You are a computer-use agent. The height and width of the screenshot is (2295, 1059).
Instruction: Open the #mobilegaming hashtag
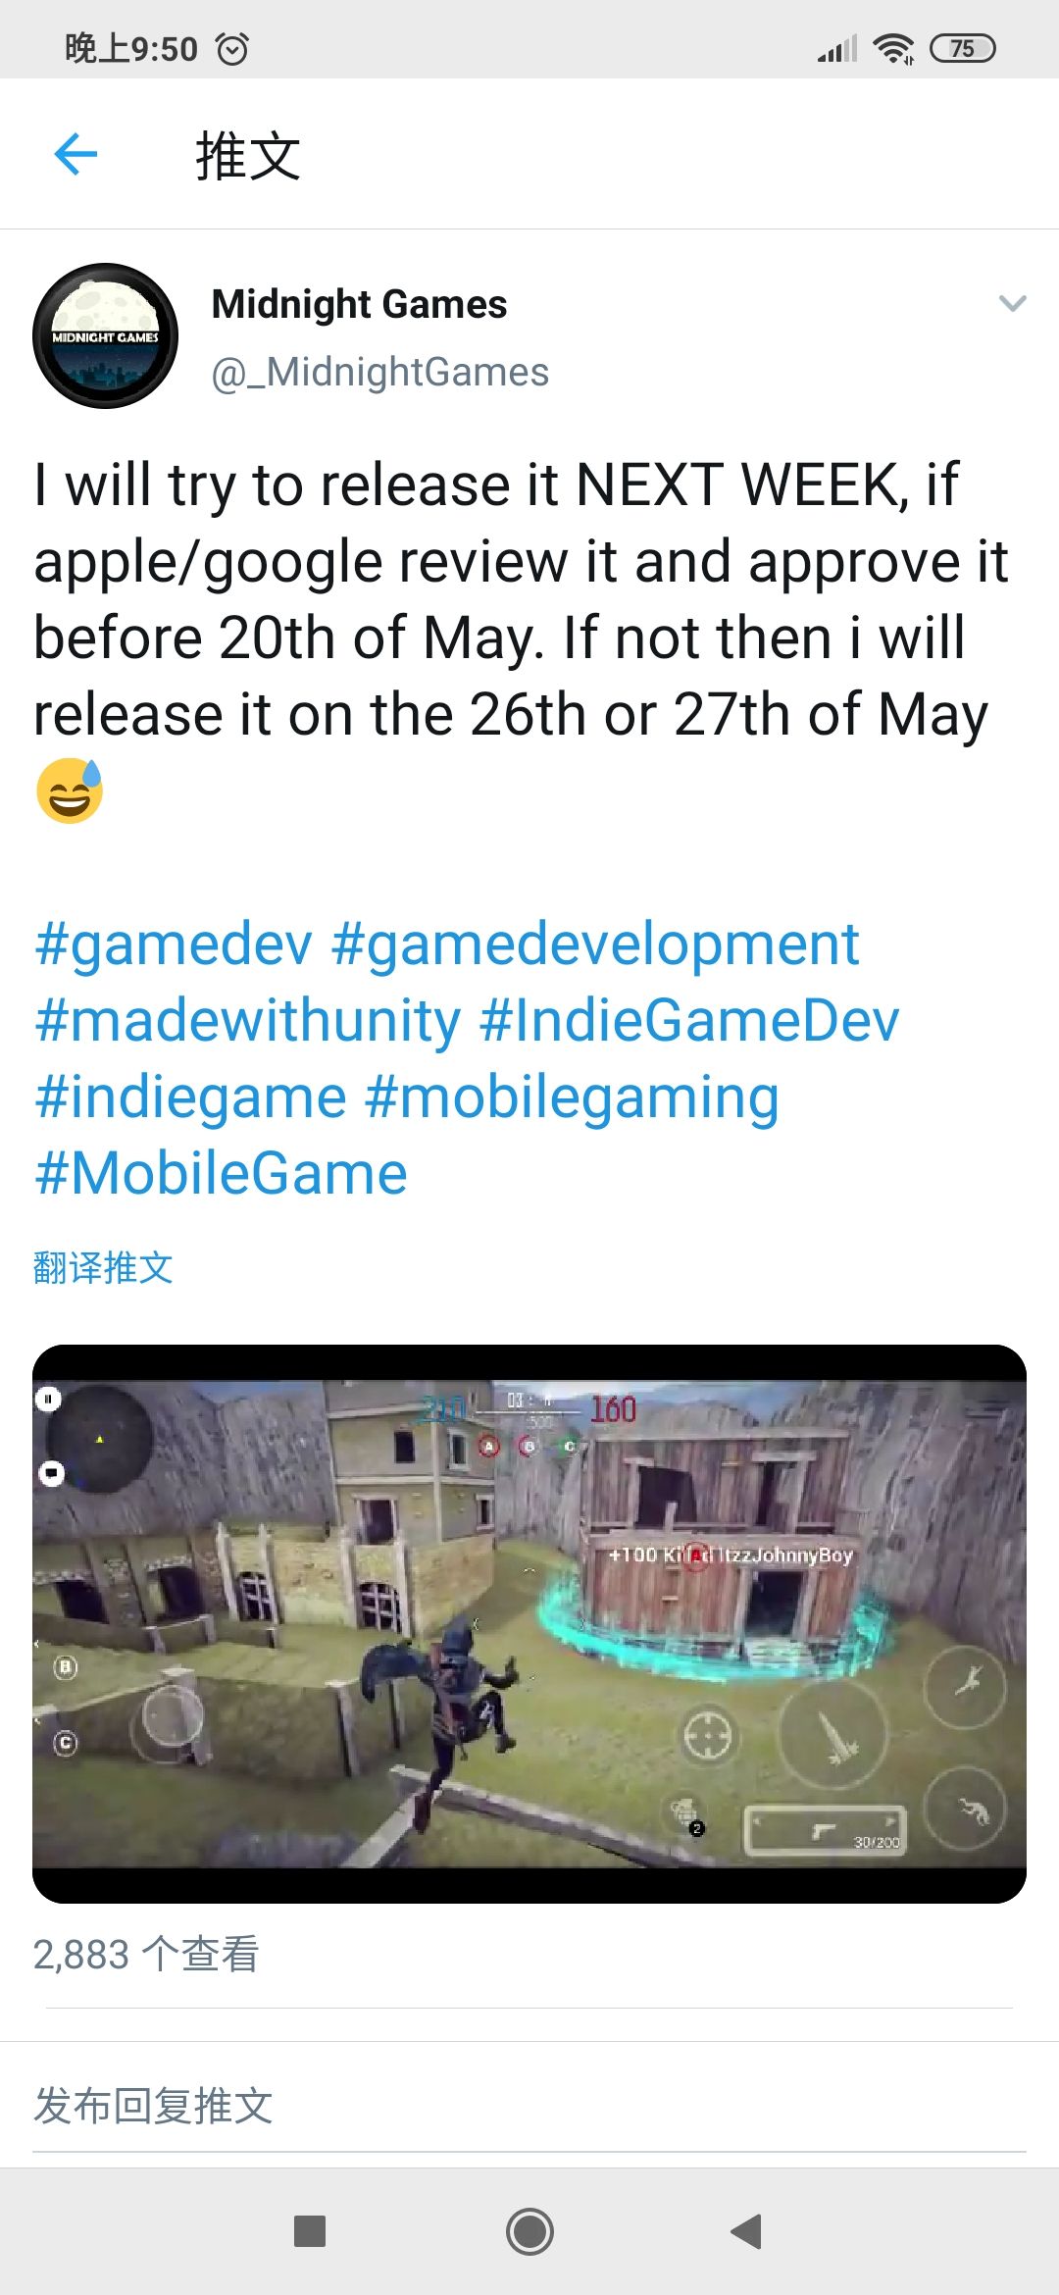(x=572, y=1096)
